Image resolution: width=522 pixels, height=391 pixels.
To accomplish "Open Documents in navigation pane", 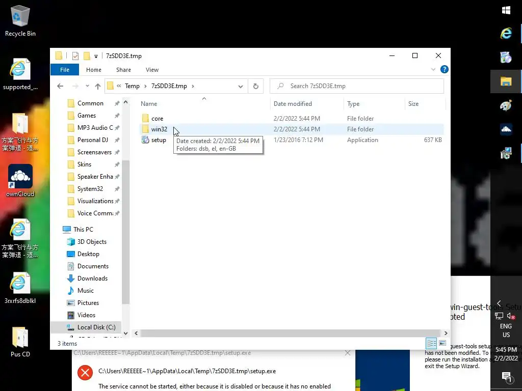I will pos(93,266).
